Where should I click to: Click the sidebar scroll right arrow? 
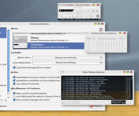(6, 100)
